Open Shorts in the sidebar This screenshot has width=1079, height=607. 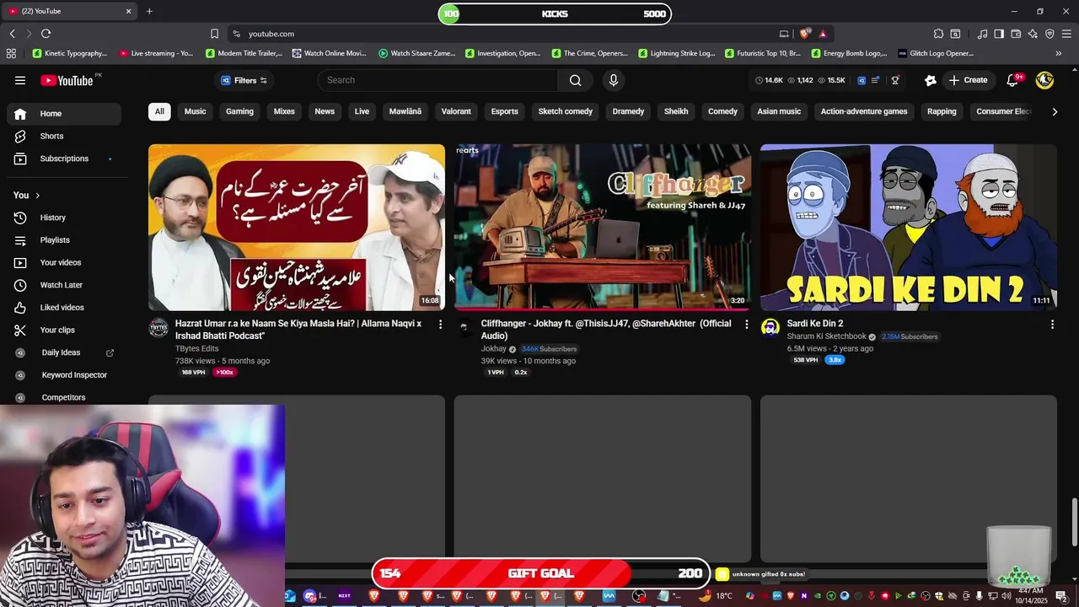(x=64, y=136)
